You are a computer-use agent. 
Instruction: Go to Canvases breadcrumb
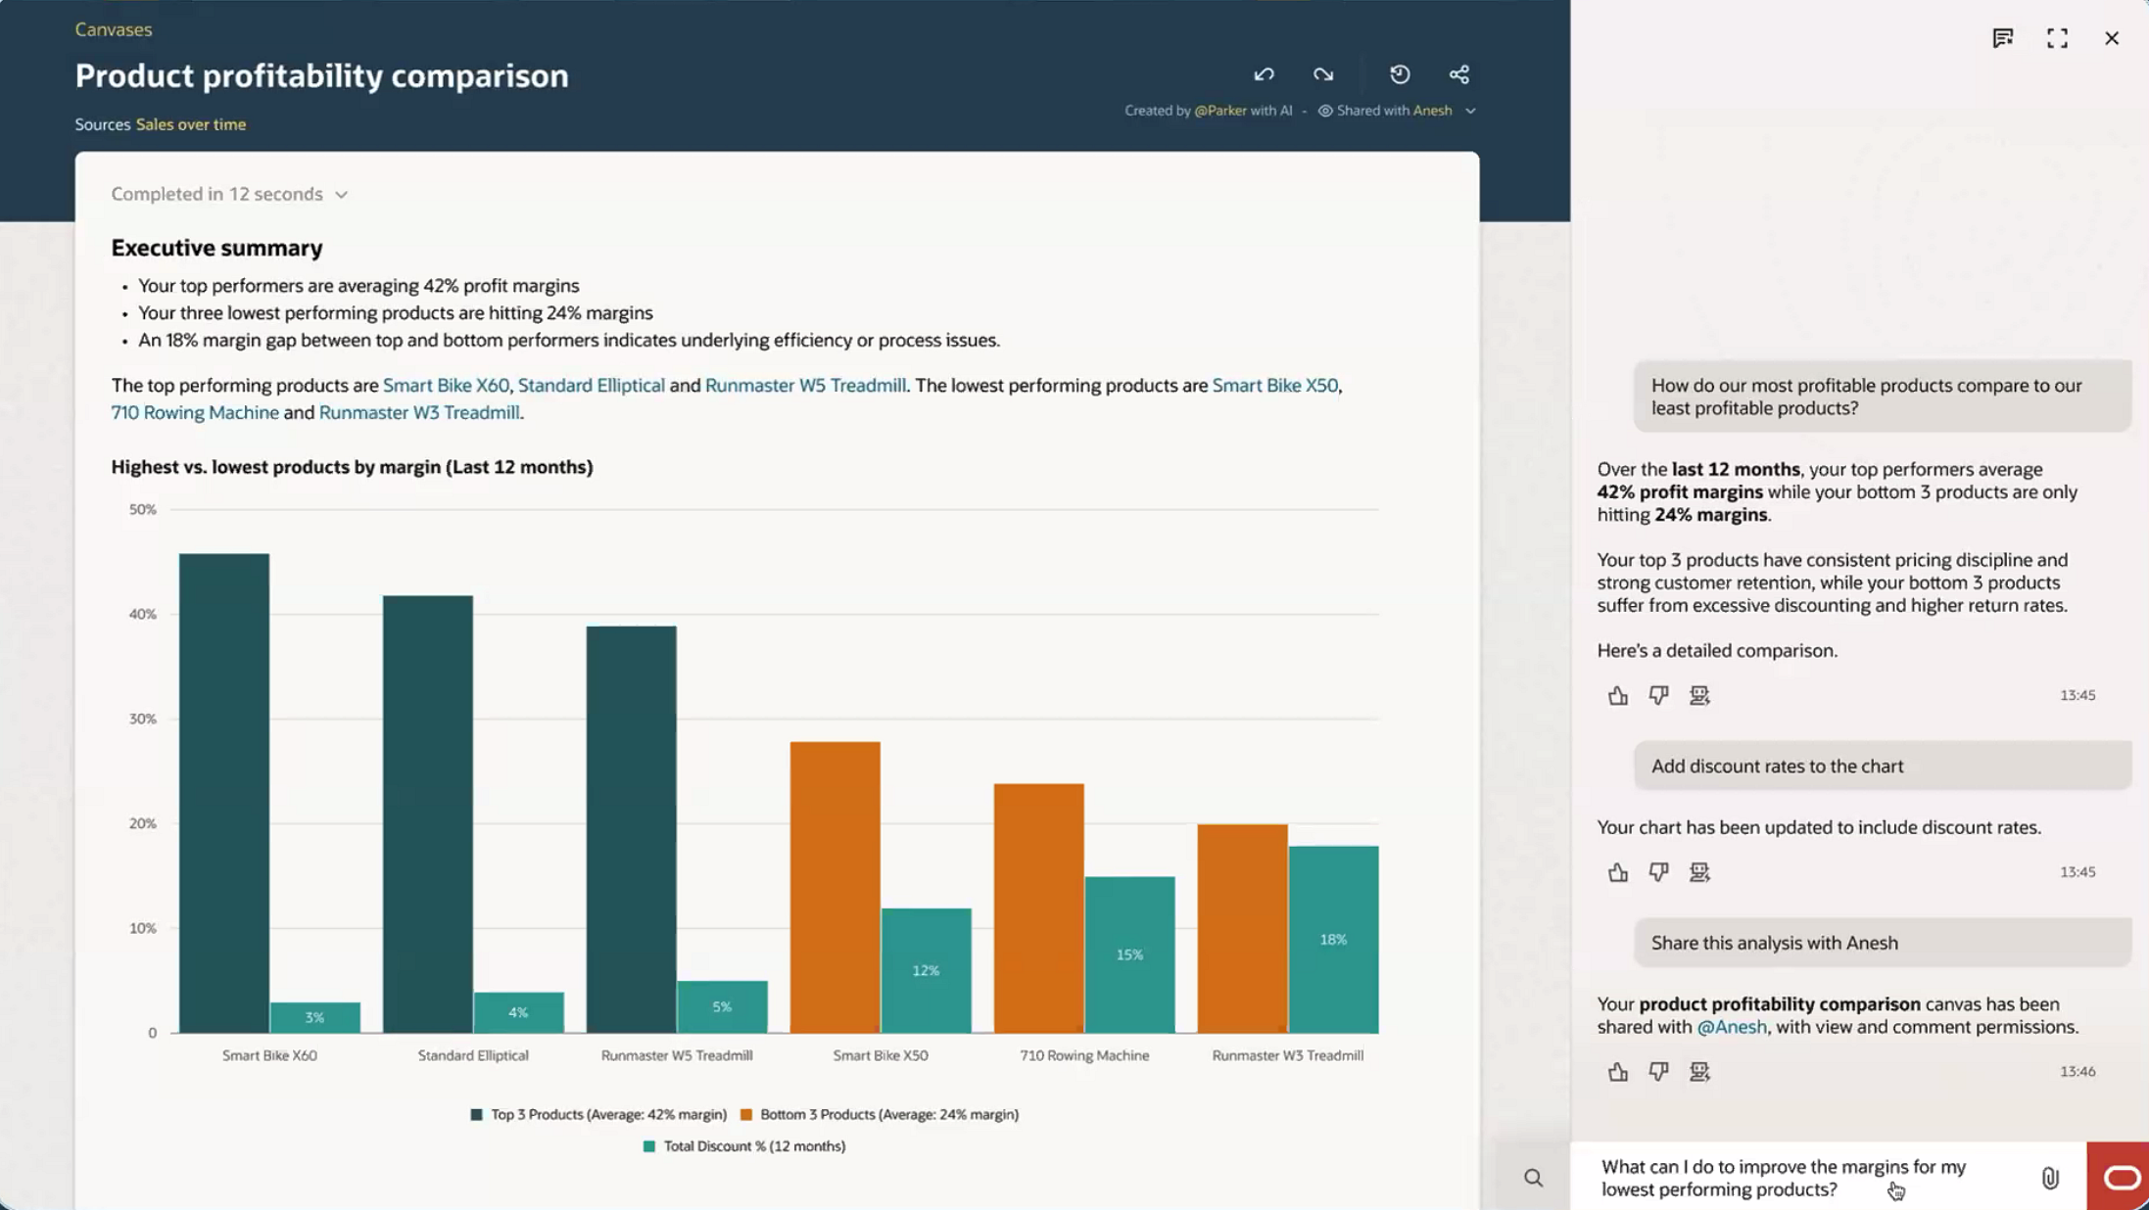pos(114,29)
